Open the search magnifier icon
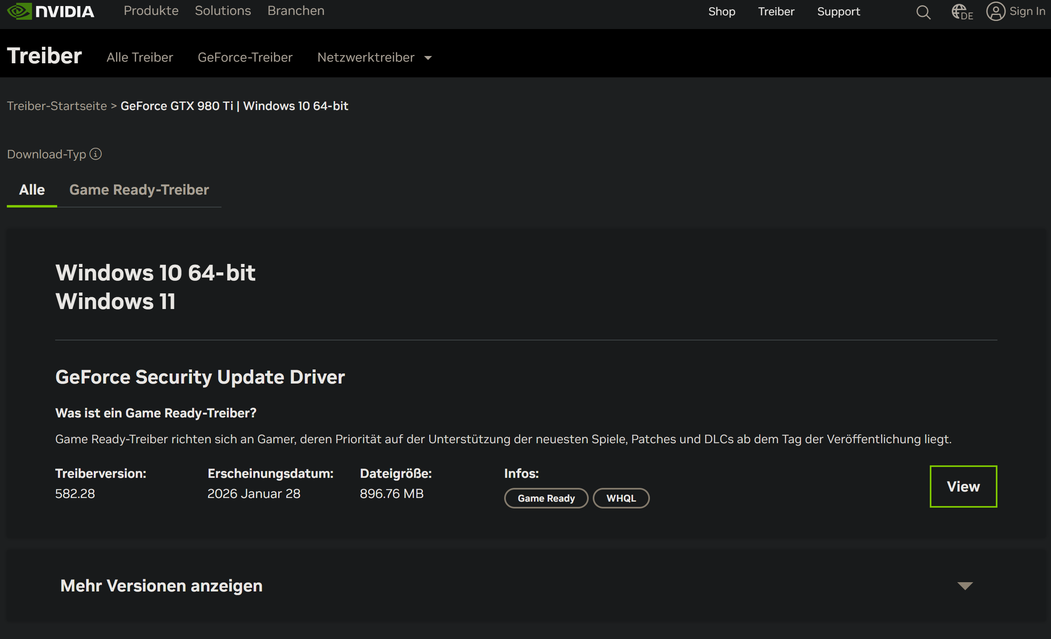This screenshot has width=1051, height=639. 923,12
